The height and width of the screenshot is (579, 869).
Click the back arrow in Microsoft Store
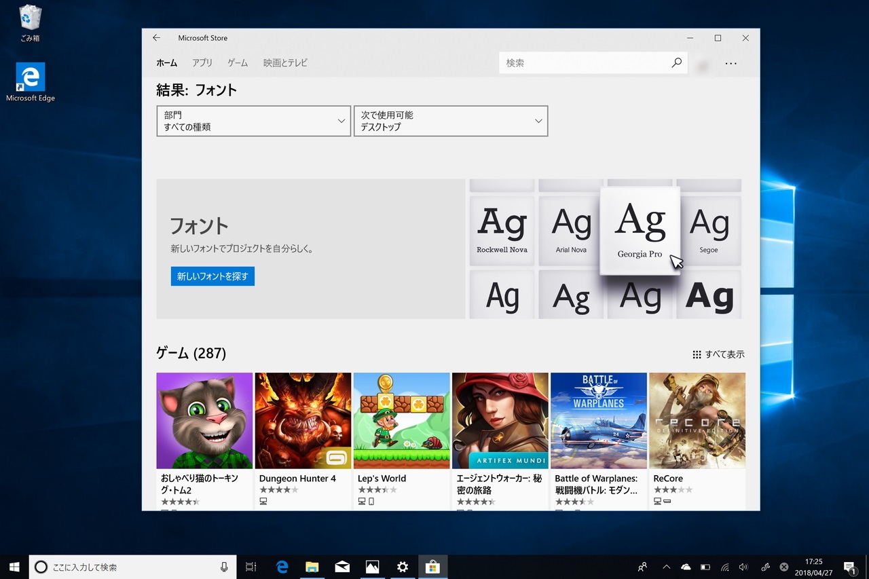click(x=156, y=38)
